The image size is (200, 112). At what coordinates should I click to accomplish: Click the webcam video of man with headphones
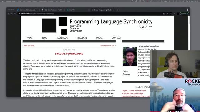pyautogui.click(x=175, y=64)
